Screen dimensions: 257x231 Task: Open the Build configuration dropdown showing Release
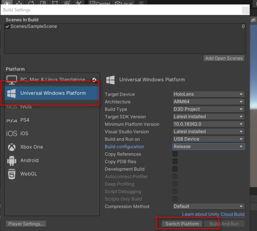pos(208,146)
